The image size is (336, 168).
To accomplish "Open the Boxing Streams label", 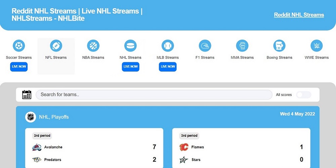I will (x=280, y=57).
